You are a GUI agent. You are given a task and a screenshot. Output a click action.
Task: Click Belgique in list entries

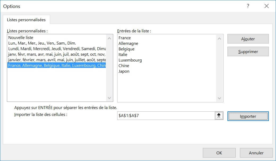(x=126, y=49)
